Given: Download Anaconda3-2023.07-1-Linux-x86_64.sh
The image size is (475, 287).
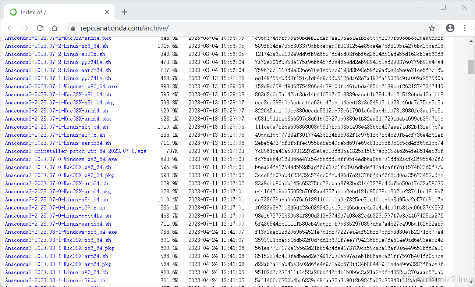Looking at the screenshot, I should pyautogui.click(x=57, y=127).
